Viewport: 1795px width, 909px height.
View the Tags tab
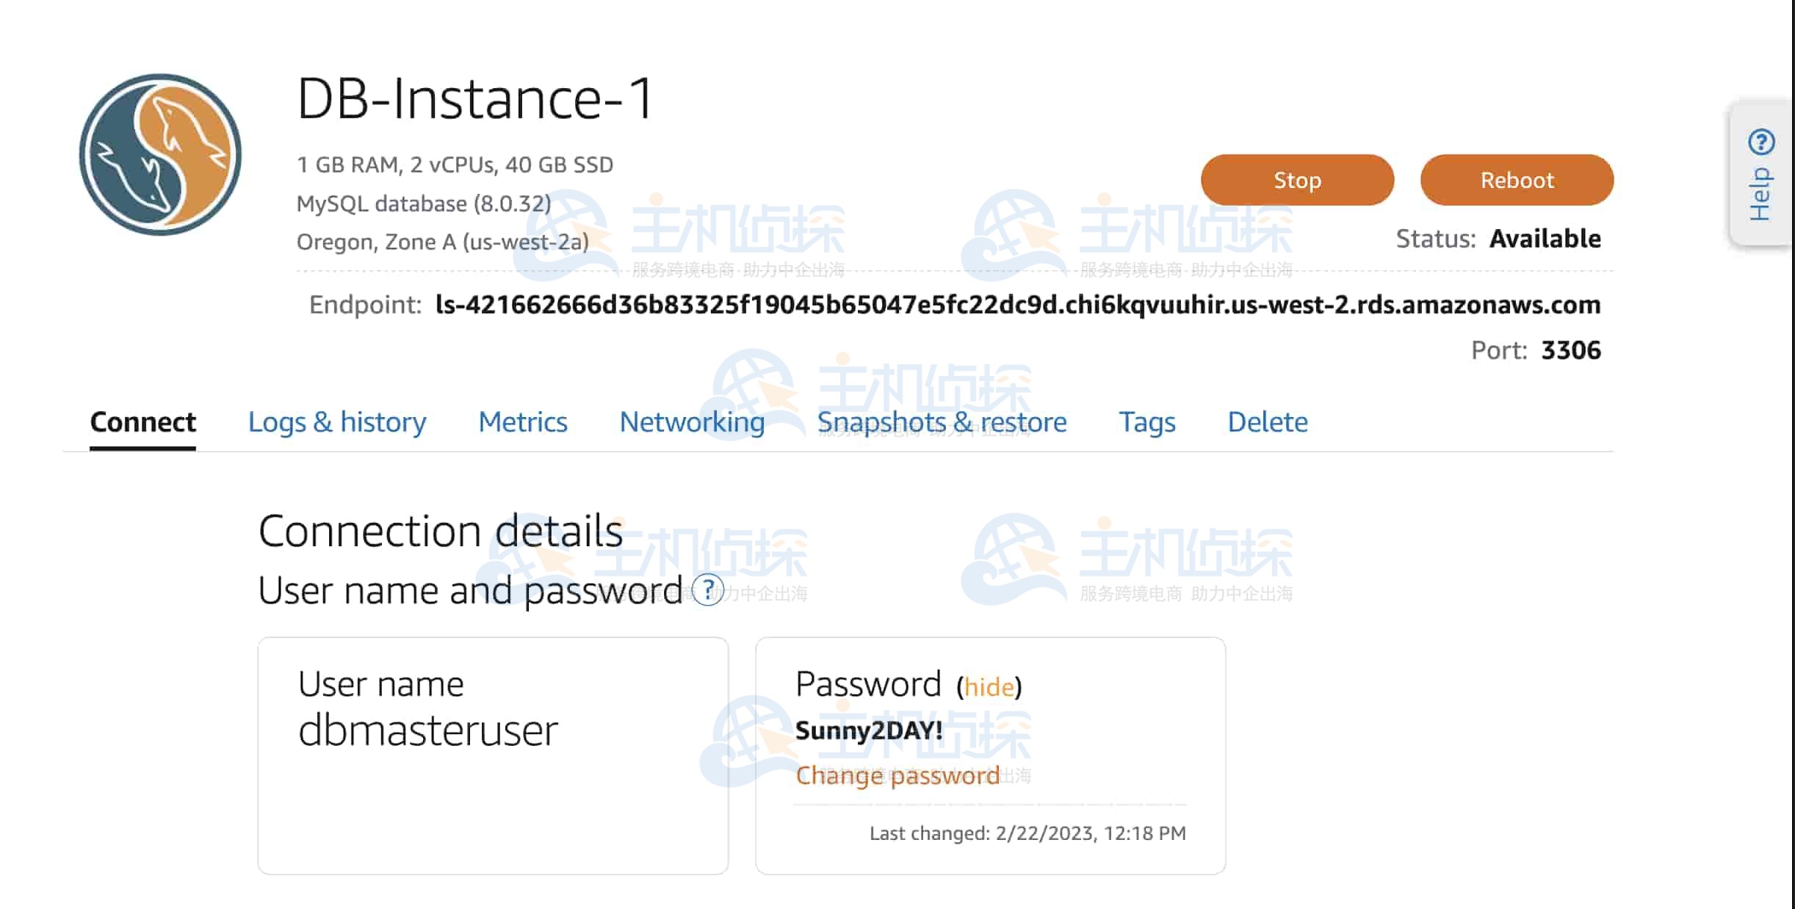coord(1146,422)
